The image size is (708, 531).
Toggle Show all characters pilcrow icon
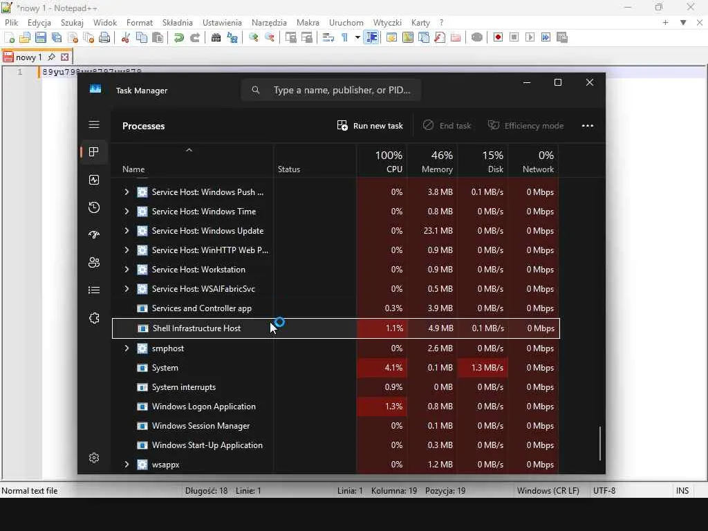point(344,37)
